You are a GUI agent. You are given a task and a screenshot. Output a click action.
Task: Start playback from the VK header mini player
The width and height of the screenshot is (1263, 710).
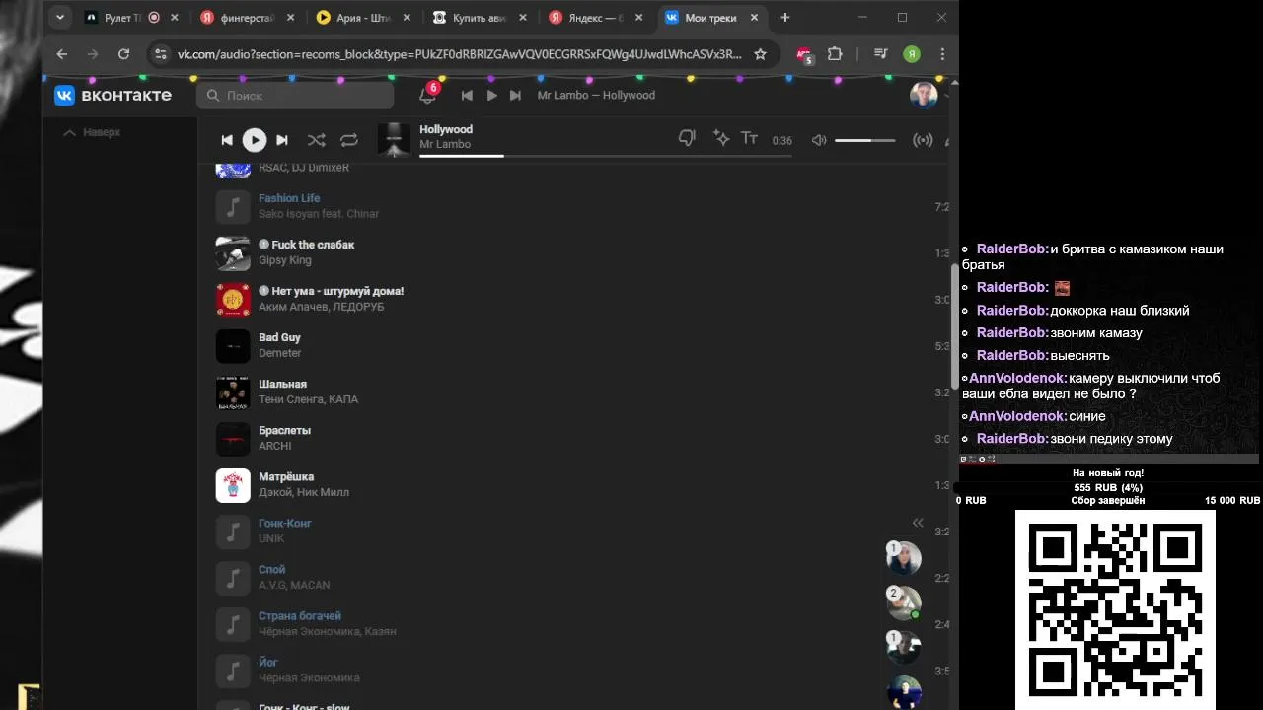coord(491,95)
